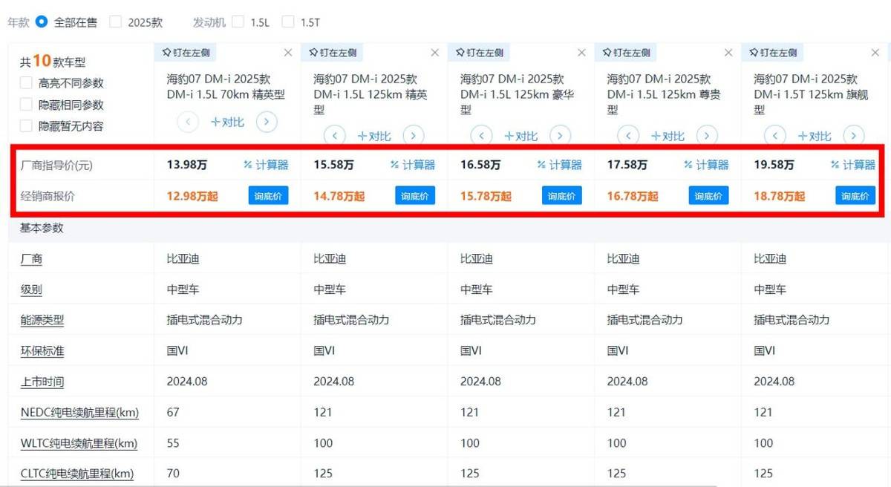Pin the 豪华型 column to the left
Screen dimensions: 891x487
(480, 53)
